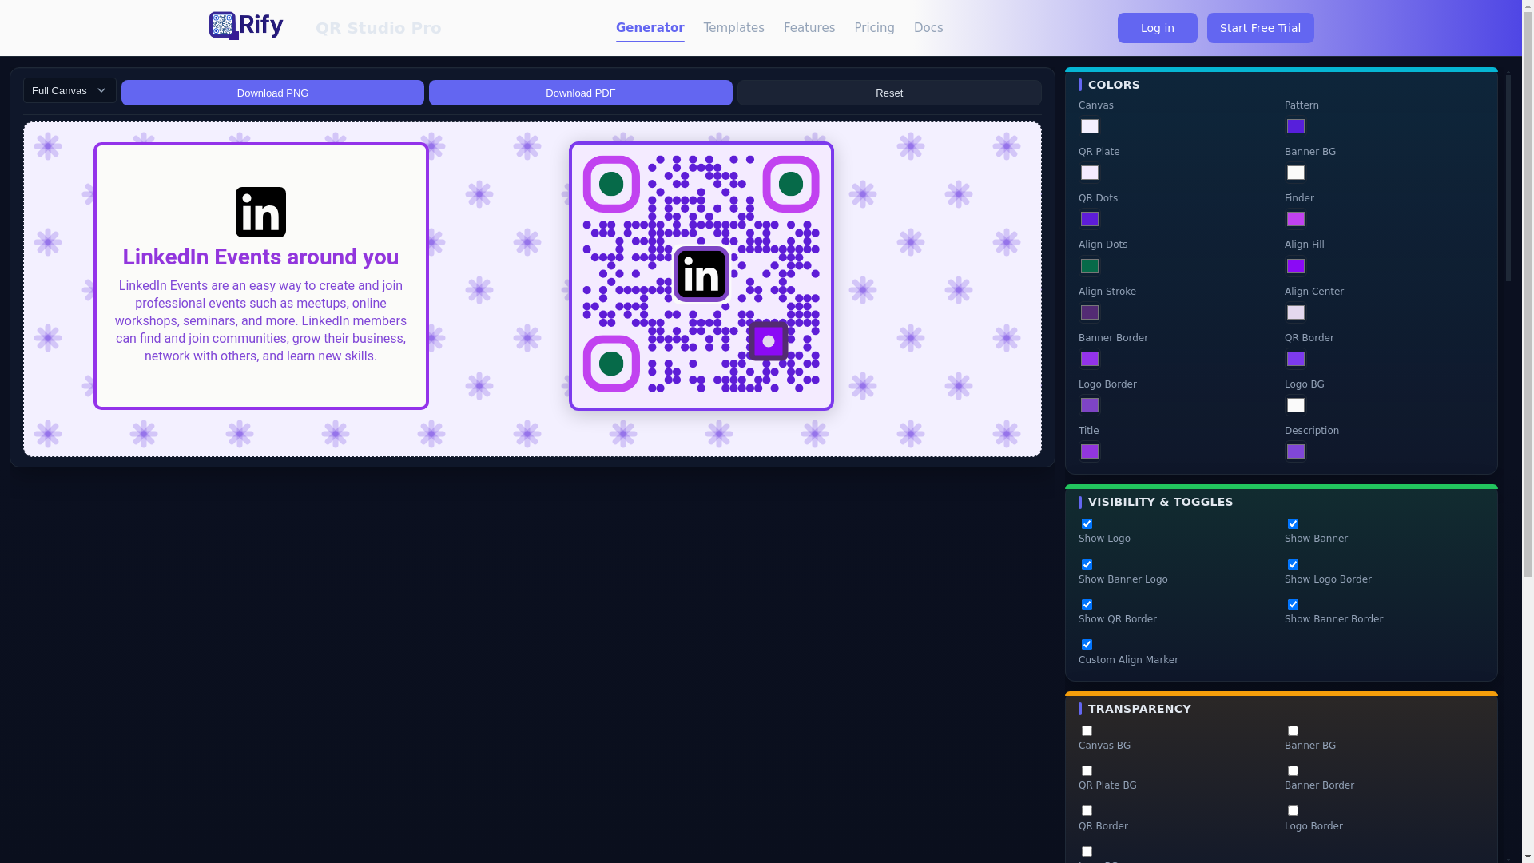Open the Align Fill color swatch
This screenshot has width=1534, height=863.
[x=1296, y=266]
